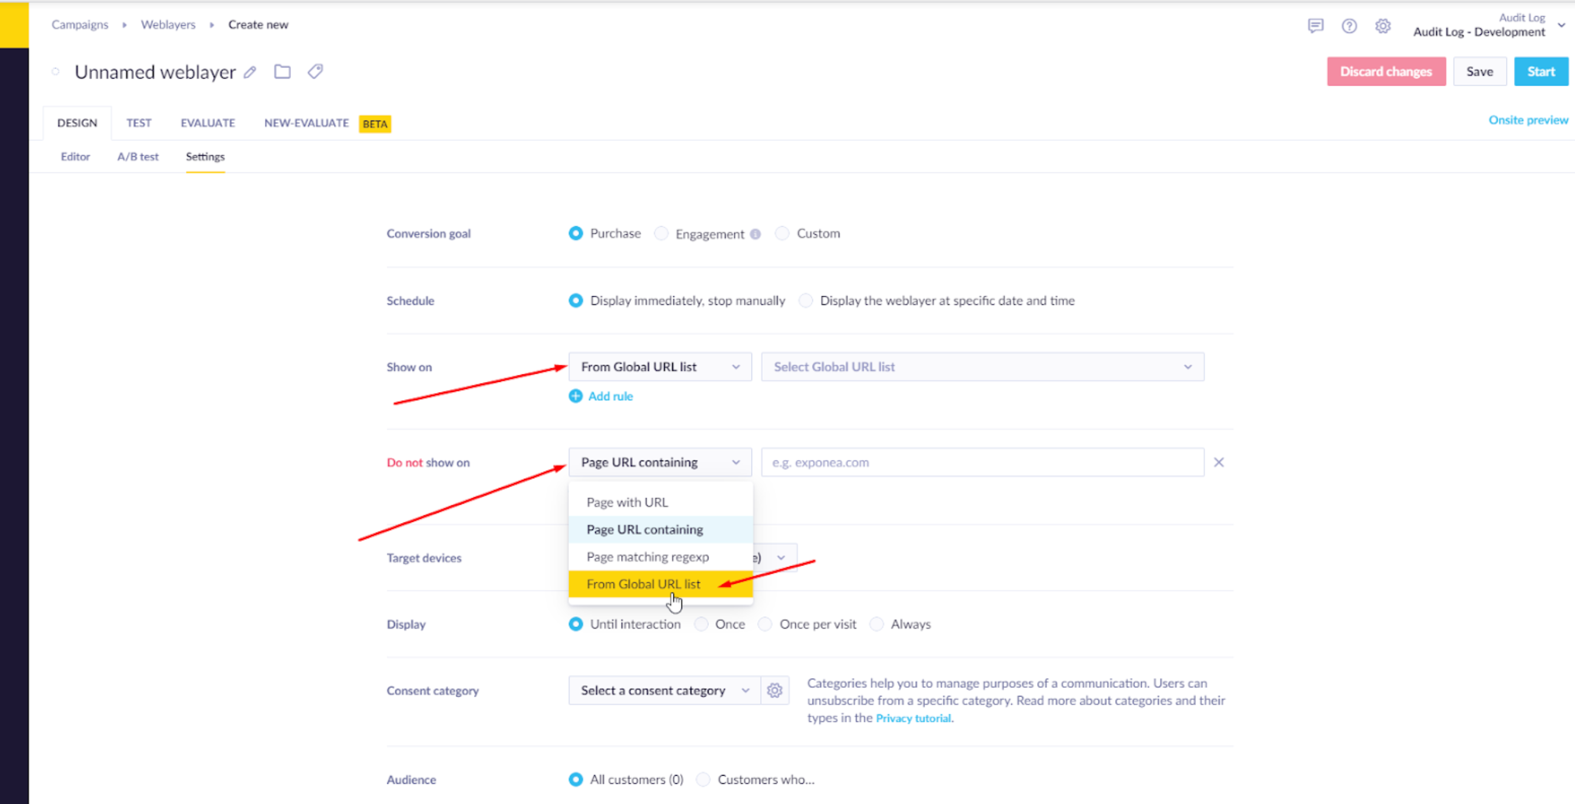
Task: Open the chat messages icon in header
Action: click(1315, 26)
